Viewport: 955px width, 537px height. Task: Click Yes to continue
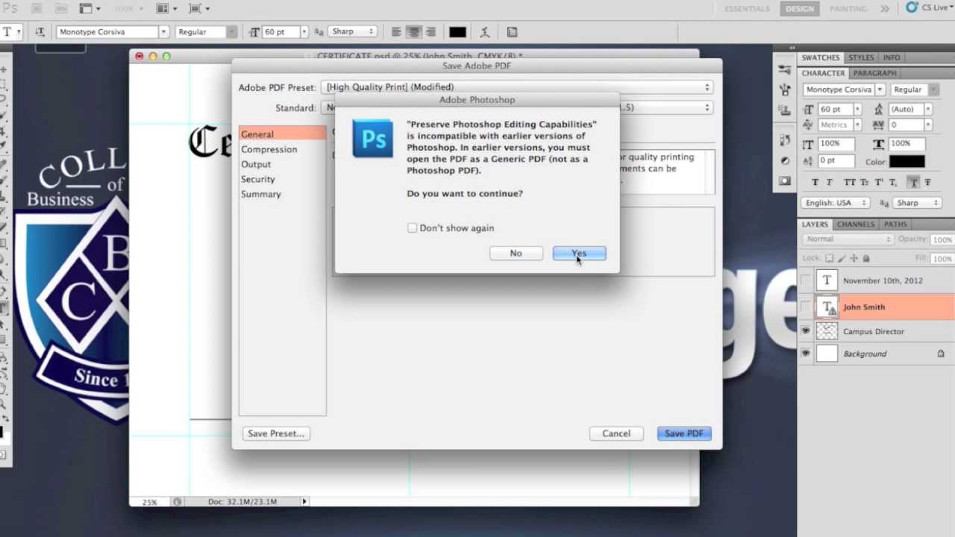[x=579, y=253]
